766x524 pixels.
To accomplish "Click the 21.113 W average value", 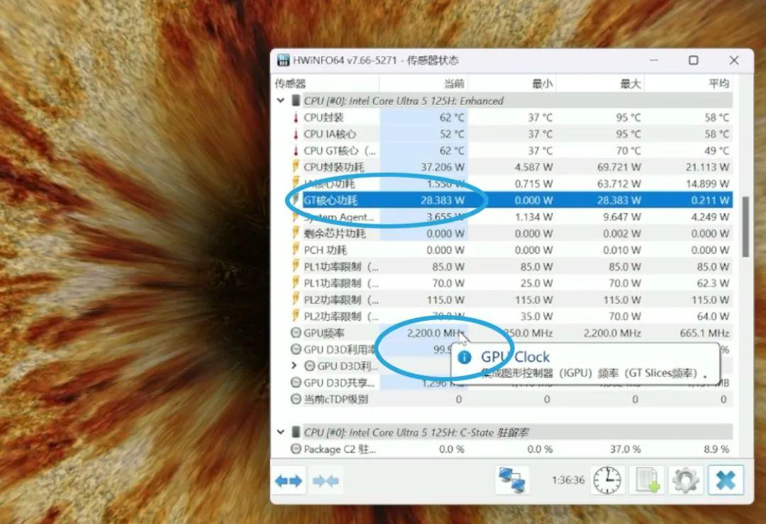I will click(x=707, y=167).
